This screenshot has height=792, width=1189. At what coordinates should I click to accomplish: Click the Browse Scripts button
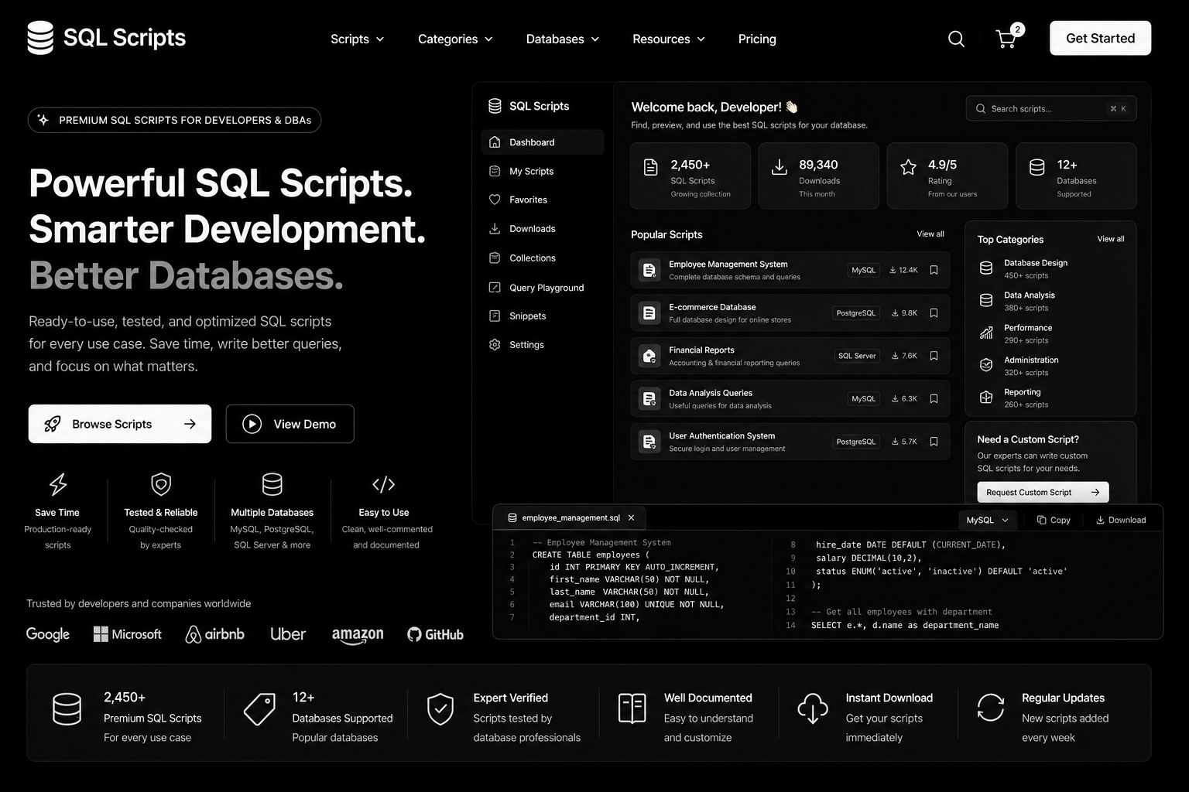[120, 424]
